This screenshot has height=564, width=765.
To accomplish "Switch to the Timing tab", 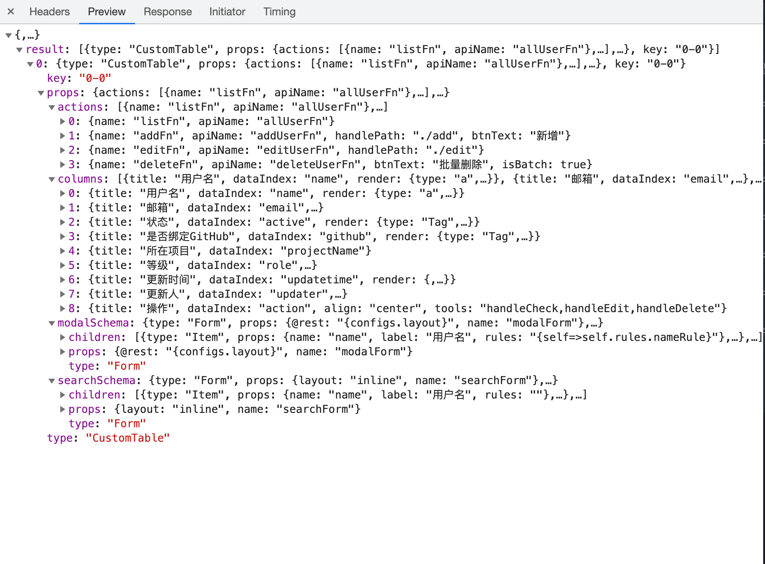I will tap(279, 12).
